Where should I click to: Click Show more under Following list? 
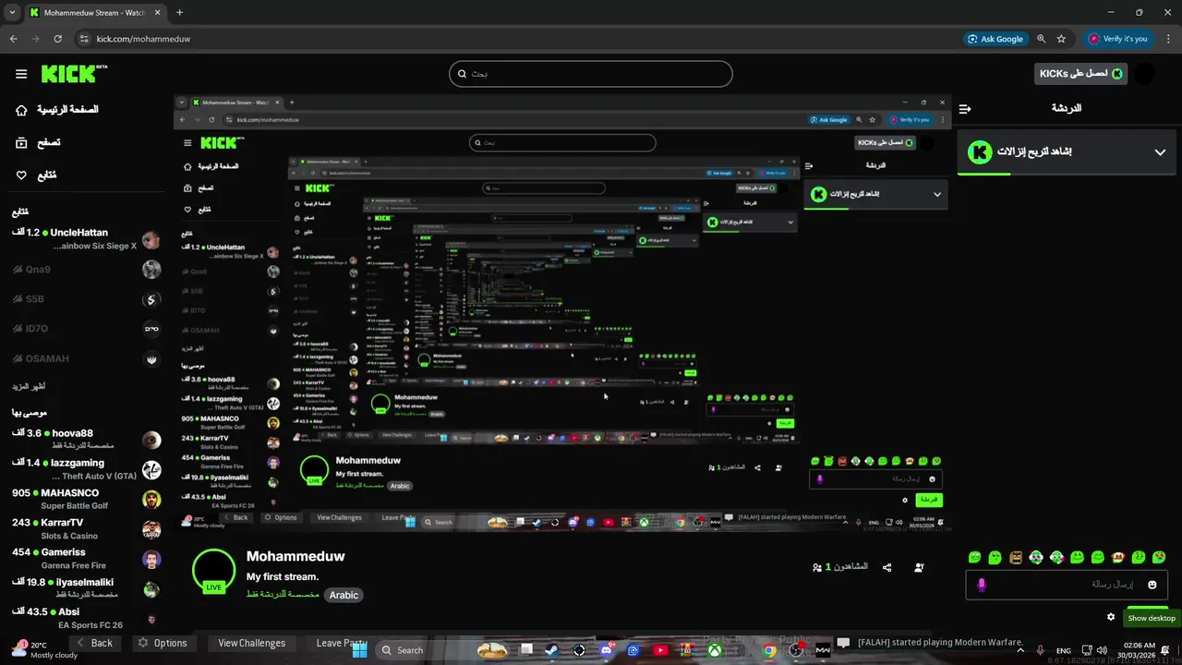[28, 386]
